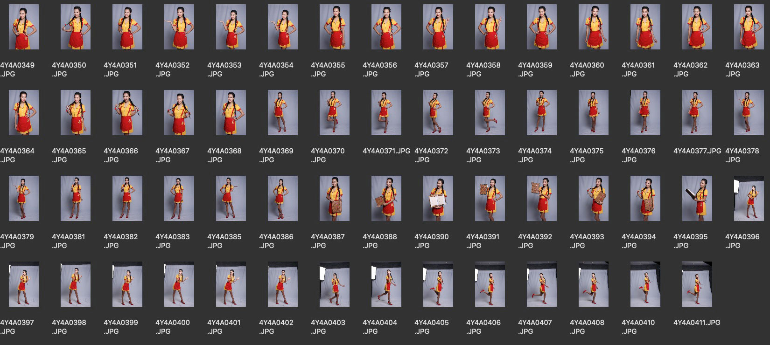Click the 4Y4A0352.JPG file name label
The image size is (770, 345).
click(172, 69)
